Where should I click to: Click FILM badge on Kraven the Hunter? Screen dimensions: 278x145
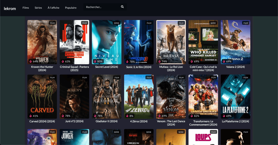point(52,23)
